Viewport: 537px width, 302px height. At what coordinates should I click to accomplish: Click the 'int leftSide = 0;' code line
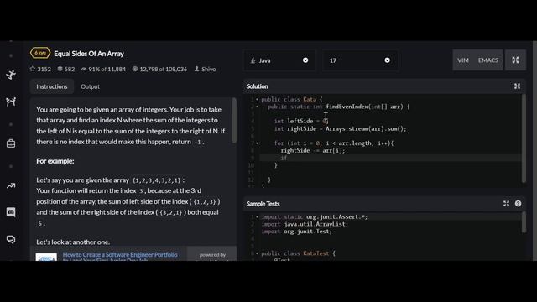pos(301,121)
